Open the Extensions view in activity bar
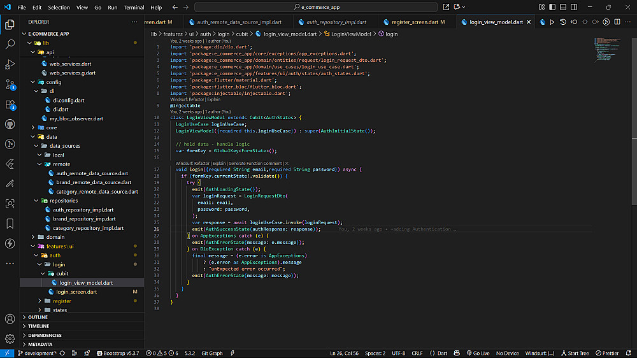The width and height of the screenshot is (637, 358). (x=10, y=104)
